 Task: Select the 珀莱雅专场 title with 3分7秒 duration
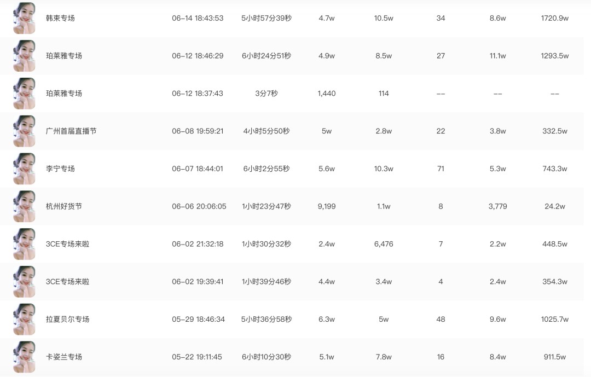[63, 94]
